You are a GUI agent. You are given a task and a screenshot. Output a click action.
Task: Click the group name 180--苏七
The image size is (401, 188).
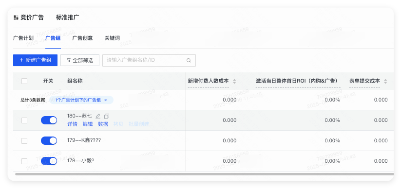click(x=79, y=116)
